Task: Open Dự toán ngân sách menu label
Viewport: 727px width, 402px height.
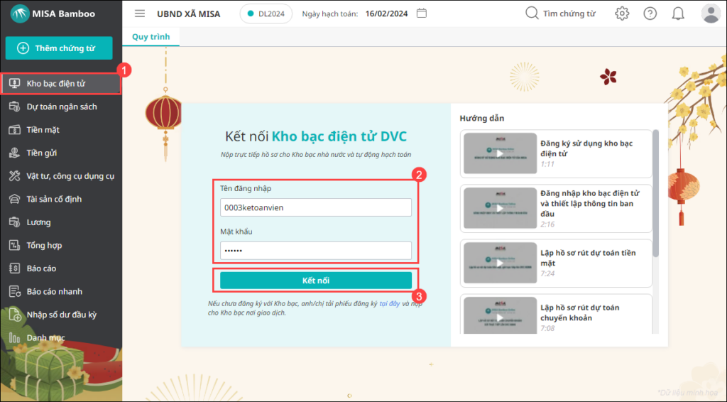Action: [62, 107]
